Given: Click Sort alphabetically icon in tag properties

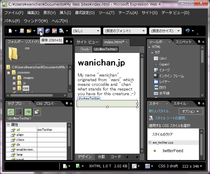Looking at the screenshot, I should pyautogui.click(x=19, y=112).
